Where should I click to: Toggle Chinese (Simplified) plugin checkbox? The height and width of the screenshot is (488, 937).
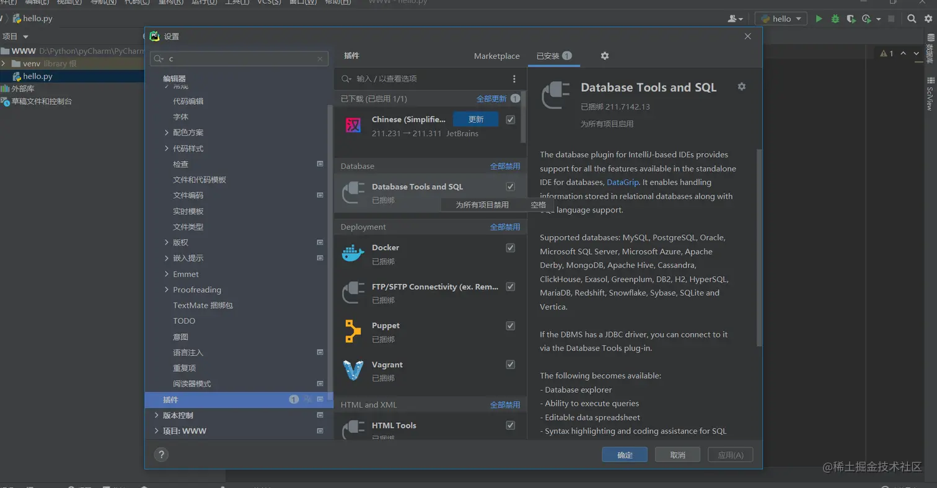[x=511, y=120]
